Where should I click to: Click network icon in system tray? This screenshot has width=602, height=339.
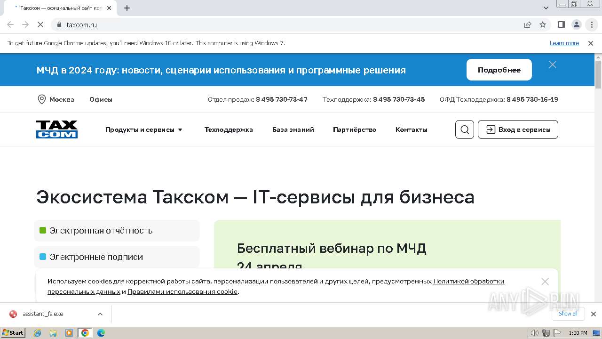click(x=546, y=333)
